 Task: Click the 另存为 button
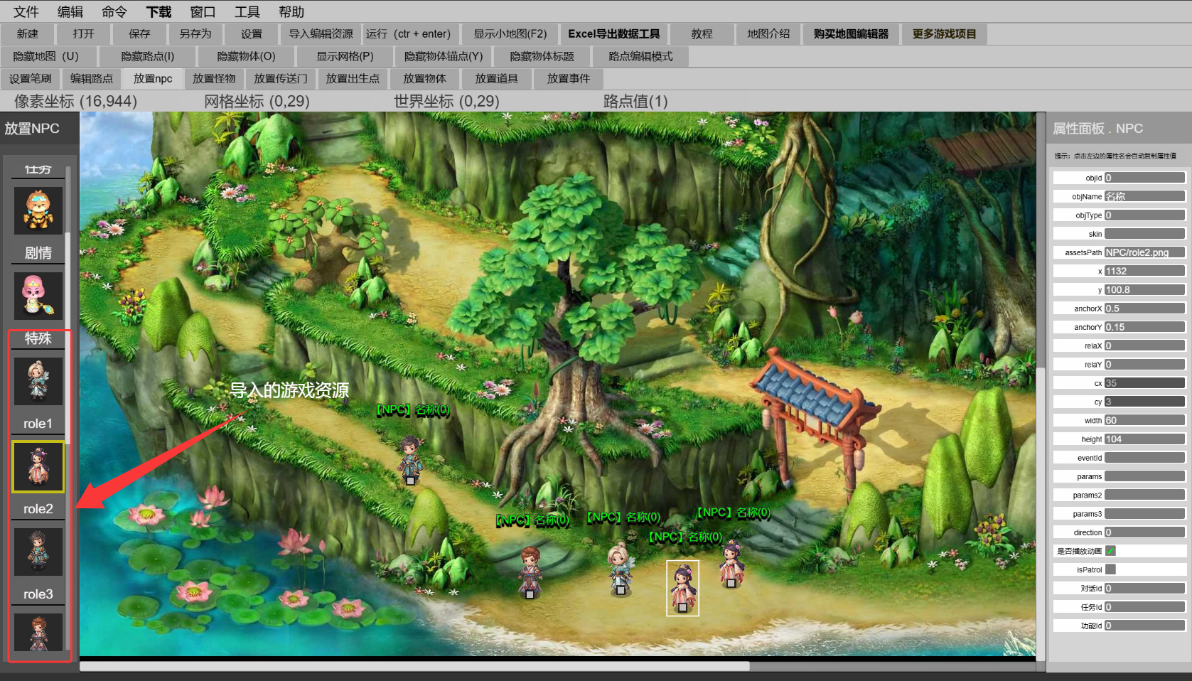[195, 34]
